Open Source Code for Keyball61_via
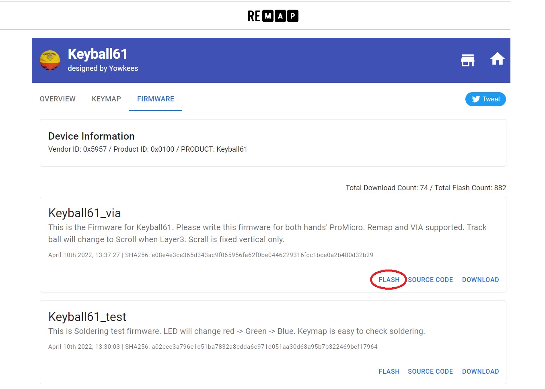545x389 pixels. point(430,280)
